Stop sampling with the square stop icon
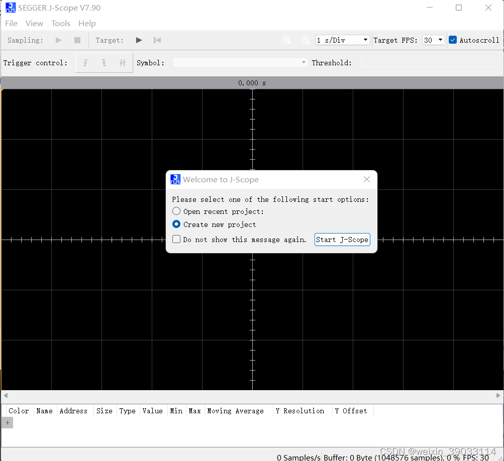The height and width of the screenshot is (461, 504). tap(77, 40)
